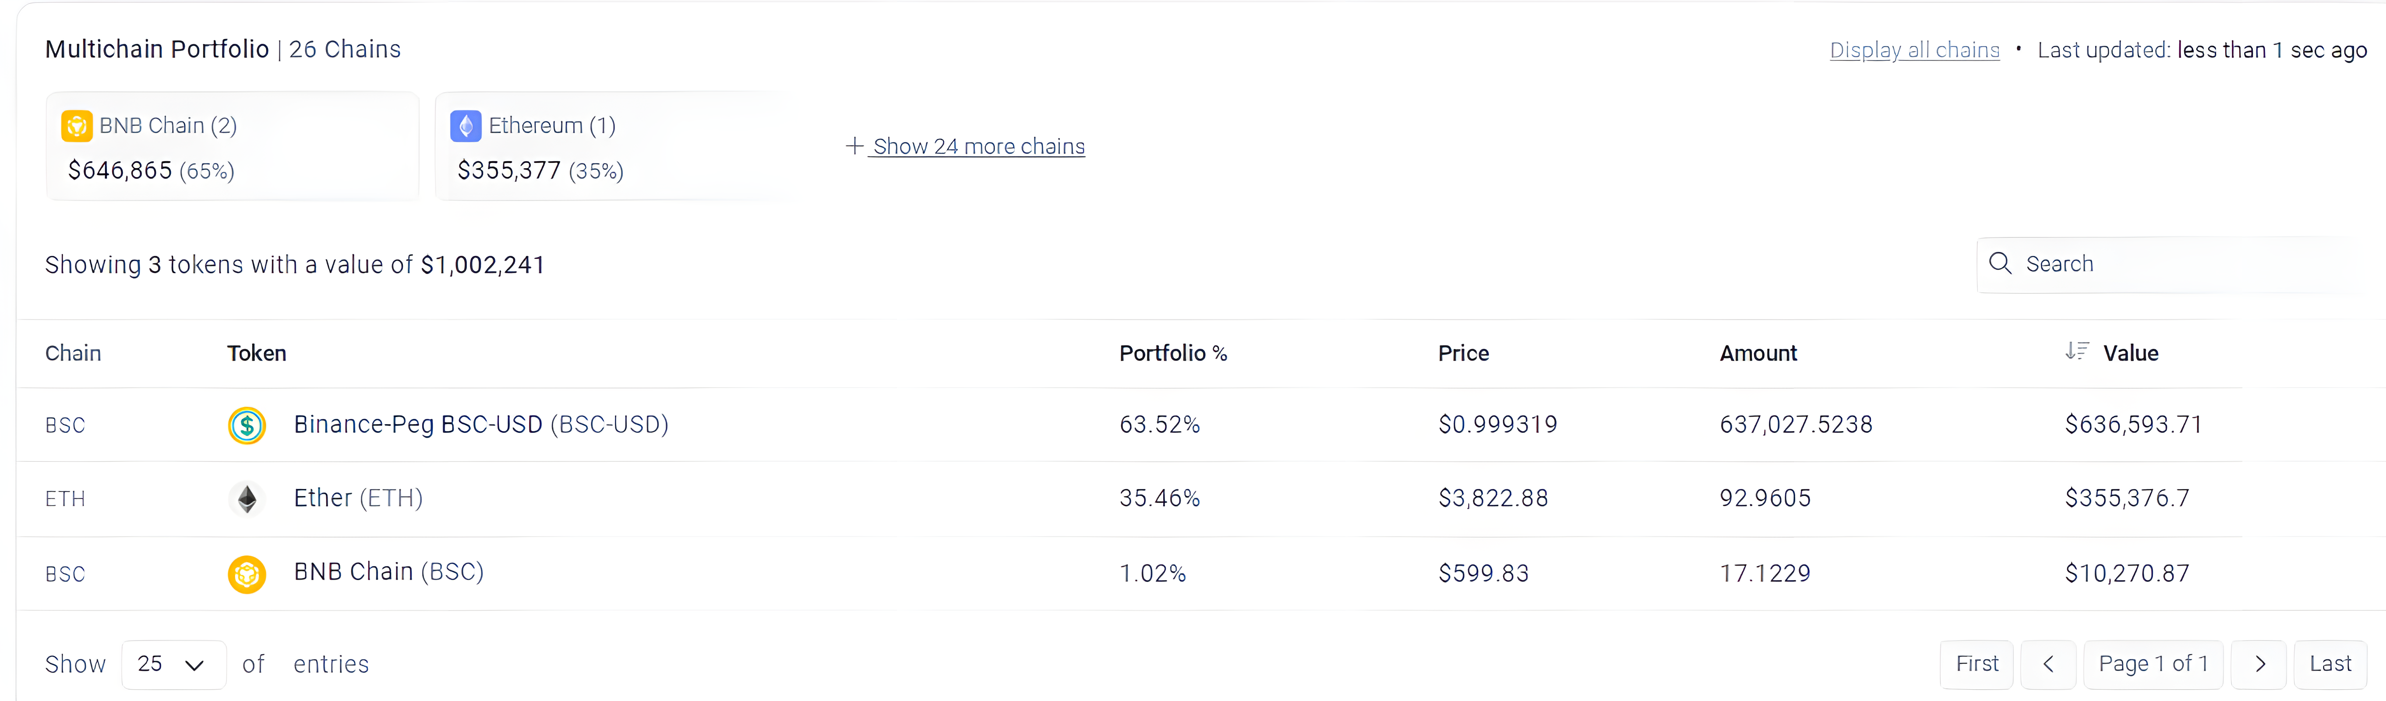This screenshot has height=701, width=2386.
Task: Click the magnifier icon in search box
Action: point(2000,264)
